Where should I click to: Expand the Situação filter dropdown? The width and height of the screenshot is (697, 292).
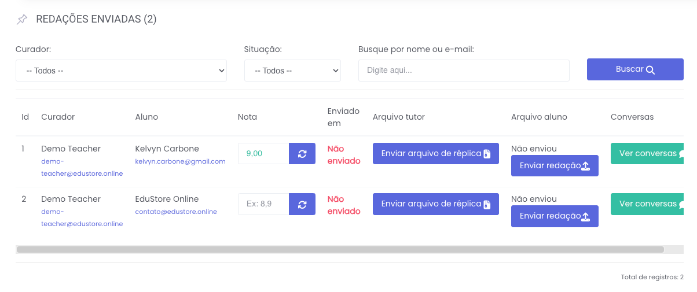pos(292,71)
